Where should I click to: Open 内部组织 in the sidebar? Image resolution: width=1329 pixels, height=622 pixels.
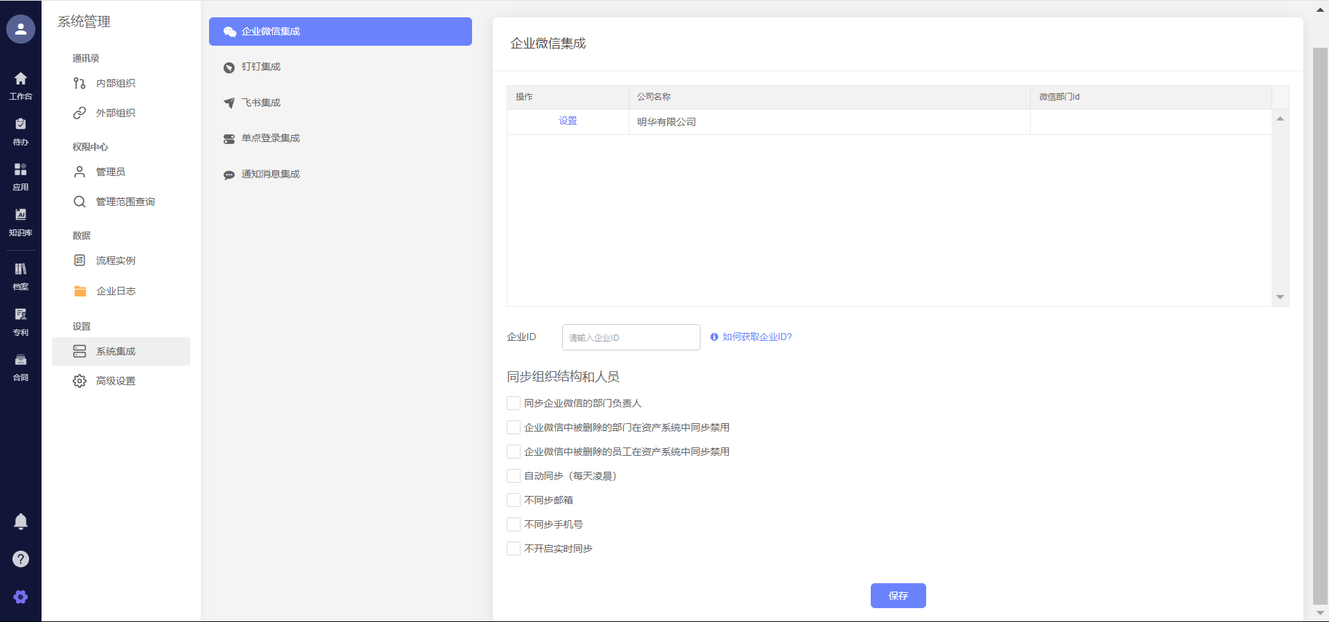(x=115, y=83)
